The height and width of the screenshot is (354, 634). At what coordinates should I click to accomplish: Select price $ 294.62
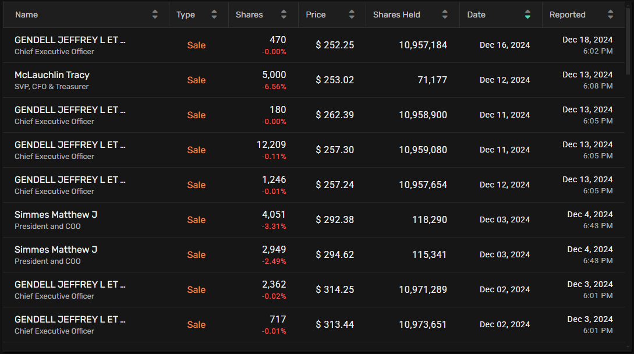pyautogui.click(x=335, y=254)
